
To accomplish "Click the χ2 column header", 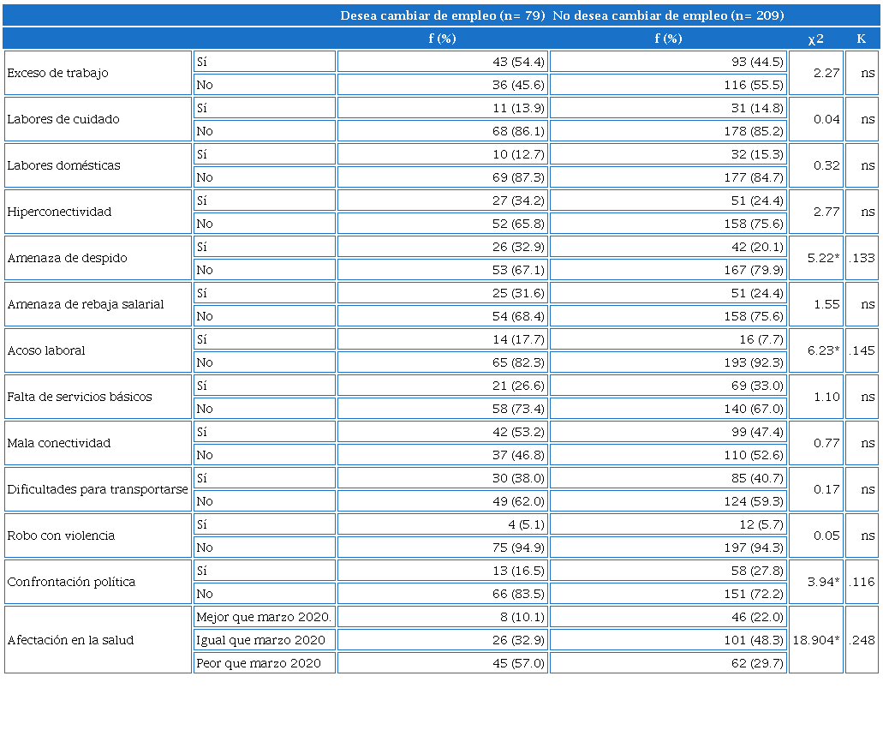I will click(815, 39).
